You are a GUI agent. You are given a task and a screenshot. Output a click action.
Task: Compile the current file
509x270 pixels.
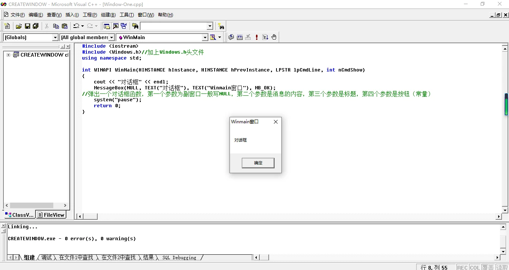231,37
